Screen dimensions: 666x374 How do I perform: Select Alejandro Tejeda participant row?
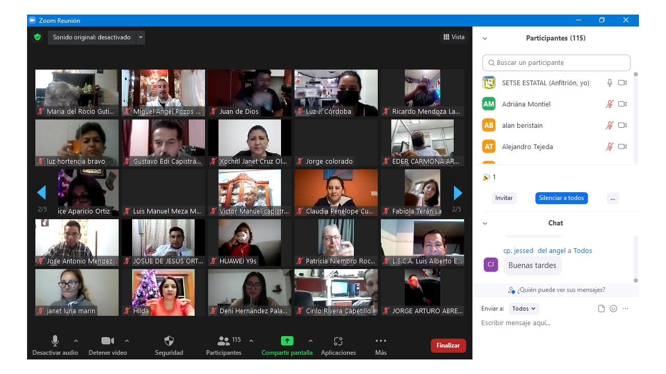(555, 146)
